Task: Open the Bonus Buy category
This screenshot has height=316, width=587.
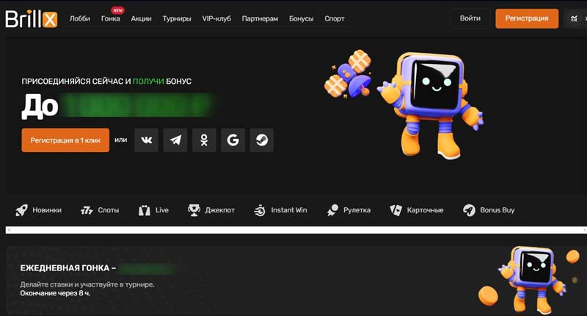Action: (x=489, y=210)
